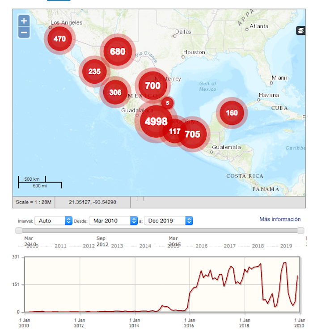The image size is (313, 335).
Task: Click the 117 cluster marker
Action: point(174,131)
